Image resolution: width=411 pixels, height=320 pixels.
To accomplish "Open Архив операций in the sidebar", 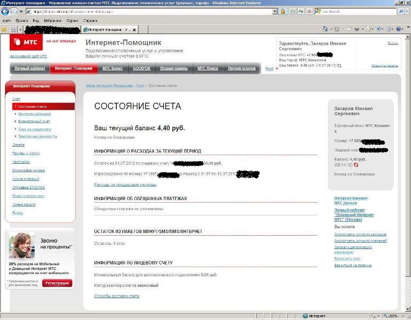I will 26,179.
